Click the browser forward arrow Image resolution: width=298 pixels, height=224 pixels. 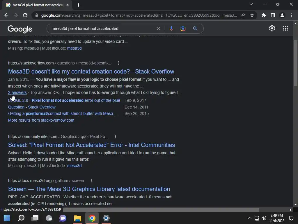[x=16, y=15]
